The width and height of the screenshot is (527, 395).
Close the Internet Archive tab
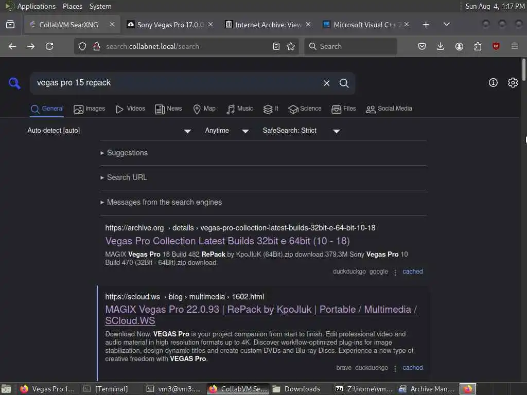point(308,24)
